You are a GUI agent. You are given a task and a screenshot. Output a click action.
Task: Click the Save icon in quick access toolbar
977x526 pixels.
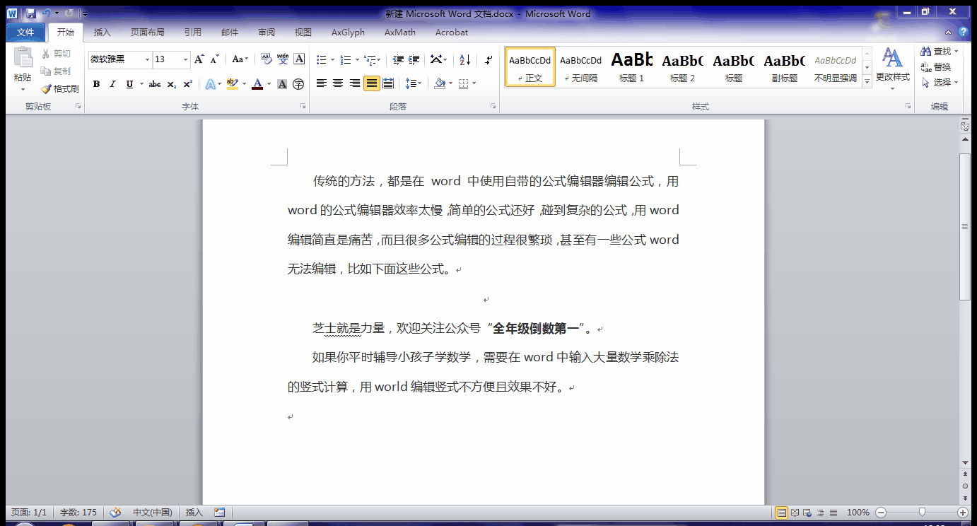[x=30, y=13]
